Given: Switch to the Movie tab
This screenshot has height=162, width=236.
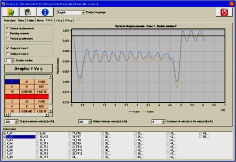Looking at the screenshot, I should (x=40, y=20).
